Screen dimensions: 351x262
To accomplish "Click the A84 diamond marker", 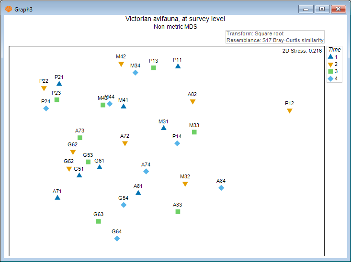I will (221, 188).
